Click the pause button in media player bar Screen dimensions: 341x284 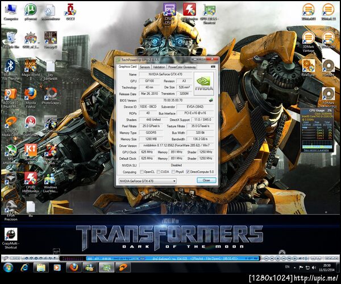tap(278, 258)
